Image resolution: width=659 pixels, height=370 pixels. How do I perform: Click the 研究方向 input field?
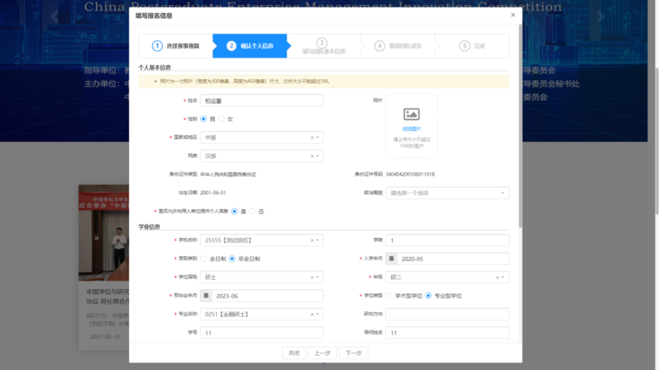(x=447, y=315)
